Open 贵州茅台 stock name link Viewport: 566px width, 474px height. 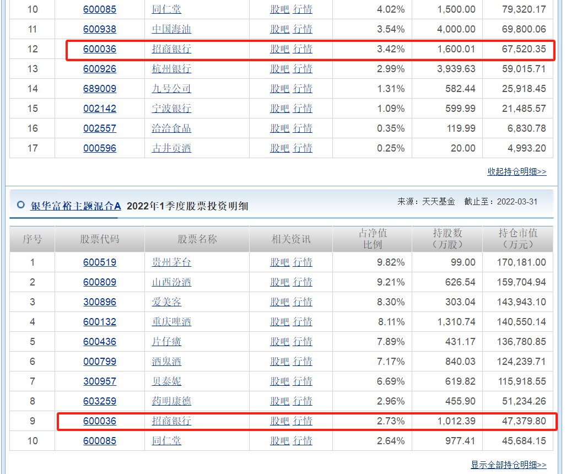click(171, 262)
